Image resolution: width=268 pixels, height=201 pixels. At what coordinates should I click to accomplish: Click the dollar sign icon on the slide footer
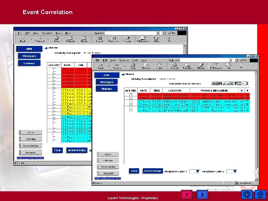(x=202, y=194)
